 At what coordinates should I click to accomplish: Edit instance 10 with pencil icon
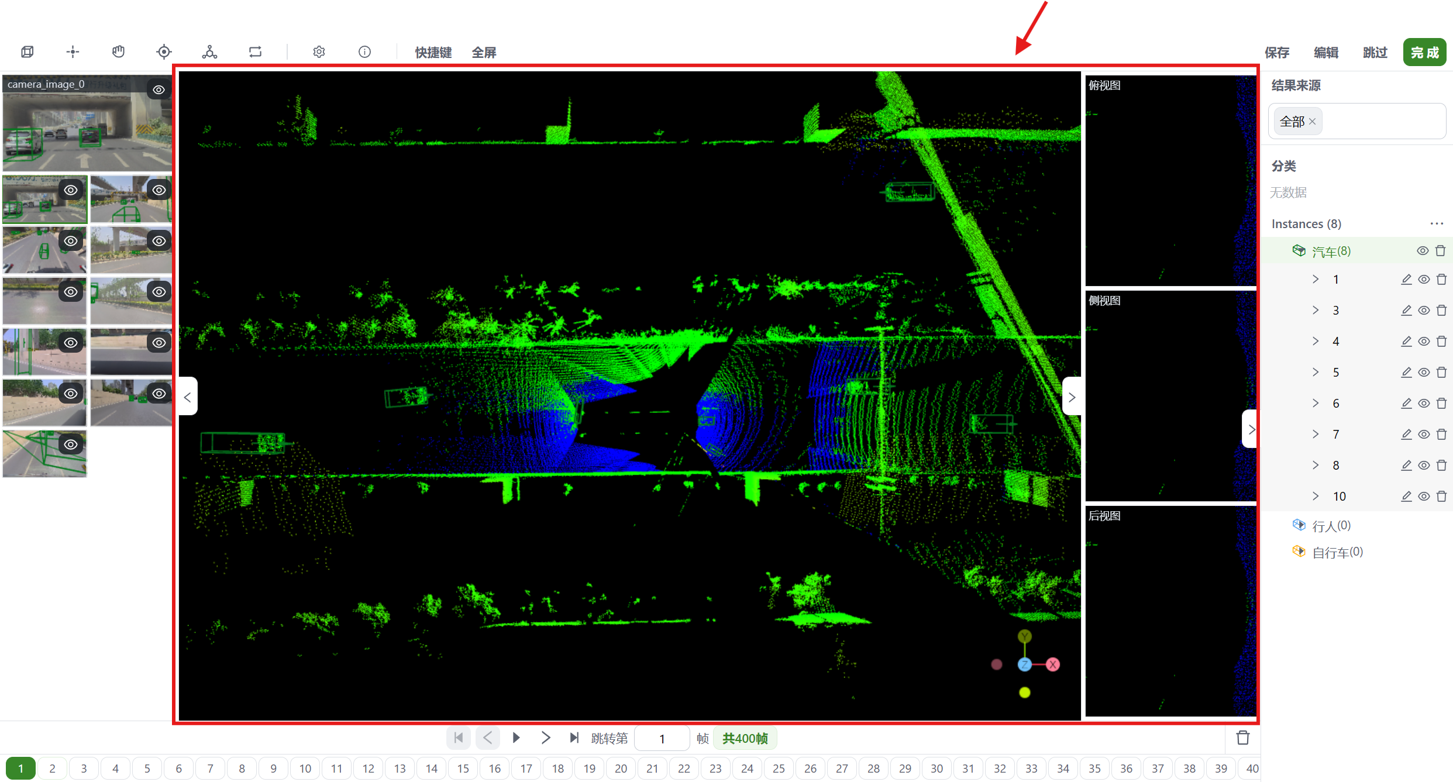click(1406, 497)
